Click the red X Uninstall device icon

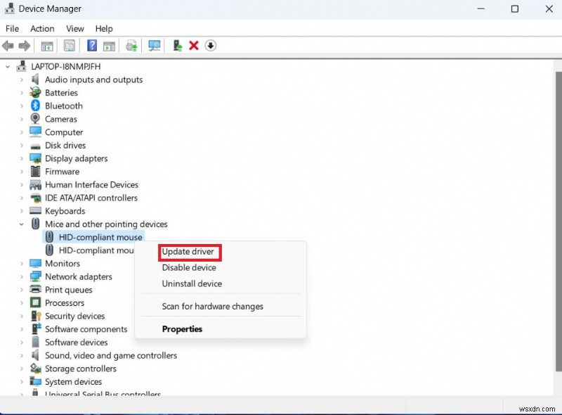pyautogui.click(x=194, y=46)
